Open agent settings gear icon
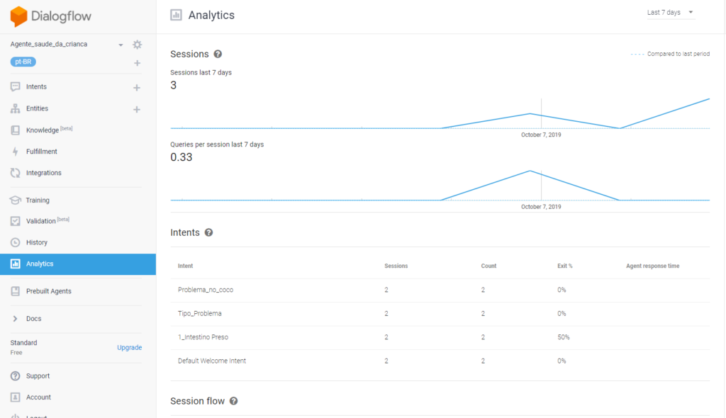 137,45
